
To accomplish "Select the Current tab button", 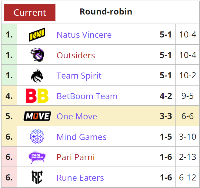I will 30,12.
